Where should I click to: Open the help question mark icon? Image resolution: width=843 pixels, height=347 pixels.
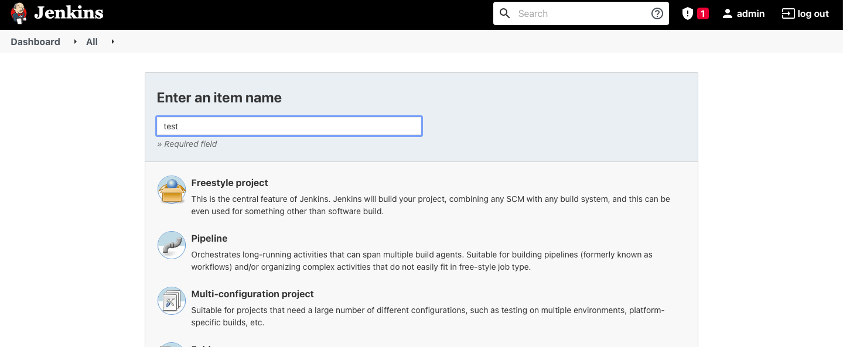pyautogui.click(x=657, y=13)
